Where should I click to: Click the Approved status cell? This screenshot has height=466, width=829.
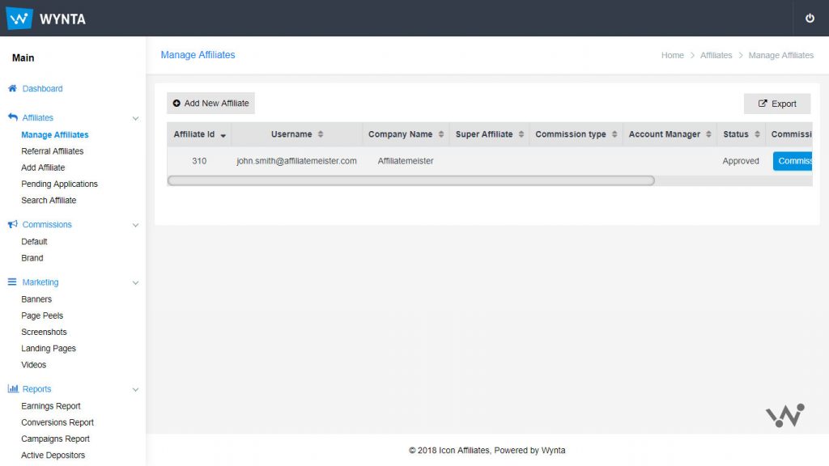point(741,161)
